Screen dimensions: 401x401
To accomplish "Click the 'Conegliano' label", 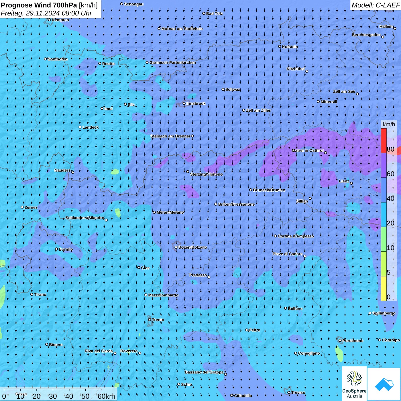I will (309, 353).
